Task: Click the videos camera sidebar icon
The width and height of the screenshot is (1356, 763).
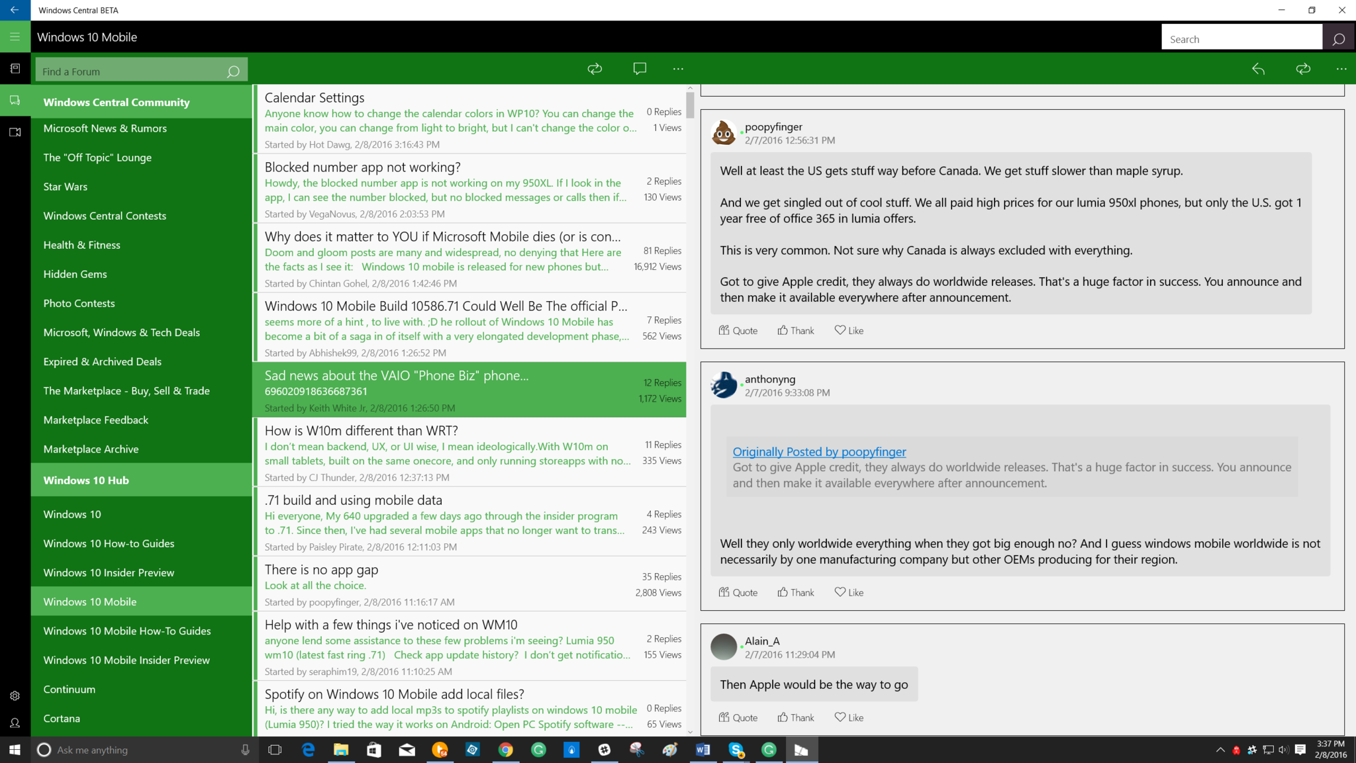Action: tap(15, 132)
